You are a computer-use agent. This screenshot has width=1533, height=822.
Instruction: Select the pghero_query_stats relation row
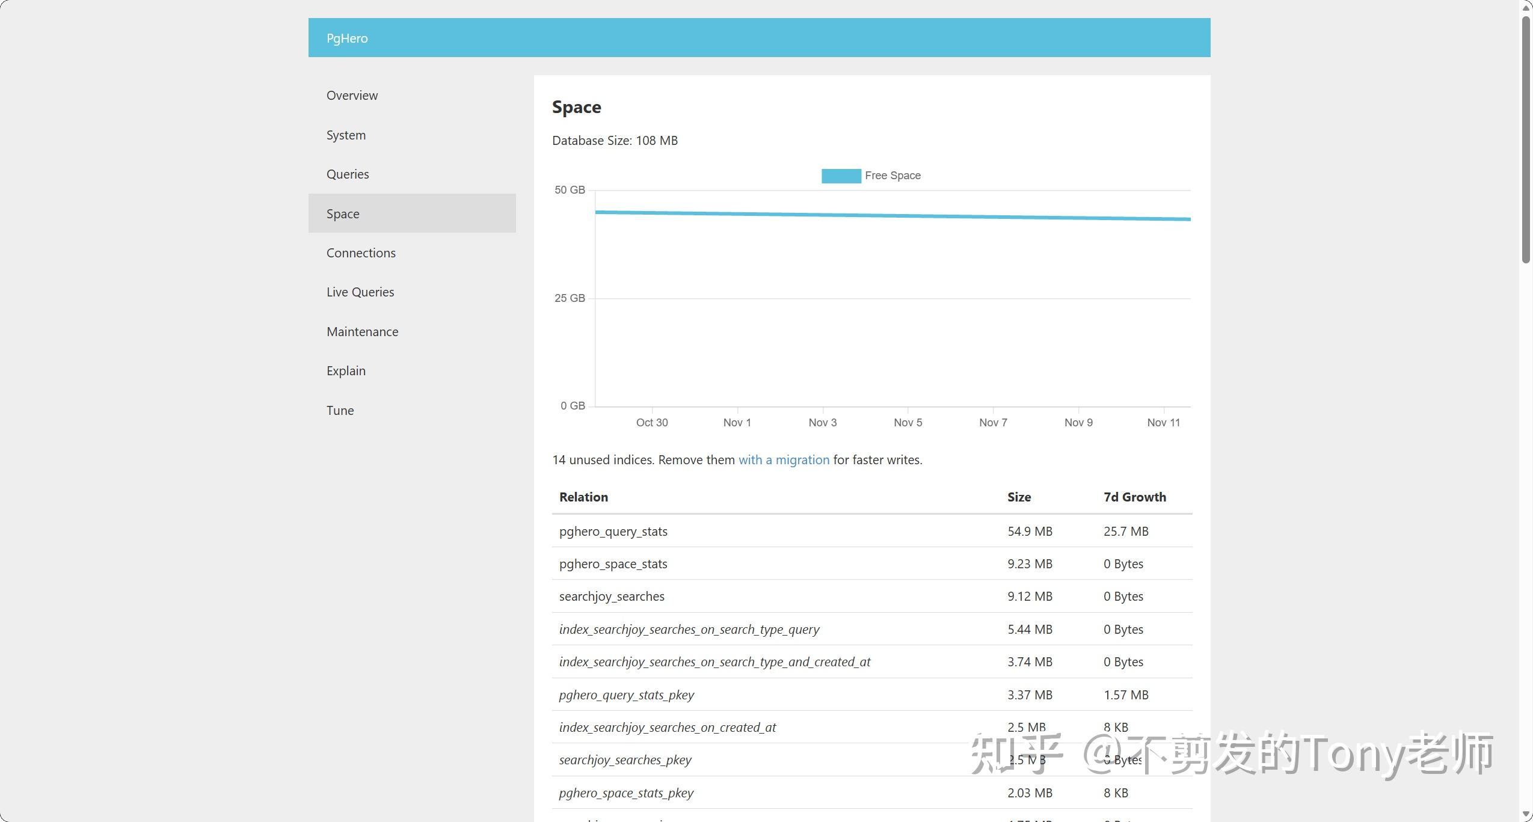click(x=872, y=532)
